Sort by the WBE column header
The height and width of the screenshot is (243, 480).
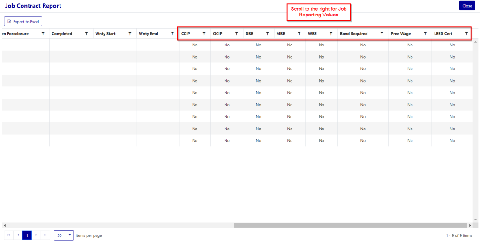point(312,34)
